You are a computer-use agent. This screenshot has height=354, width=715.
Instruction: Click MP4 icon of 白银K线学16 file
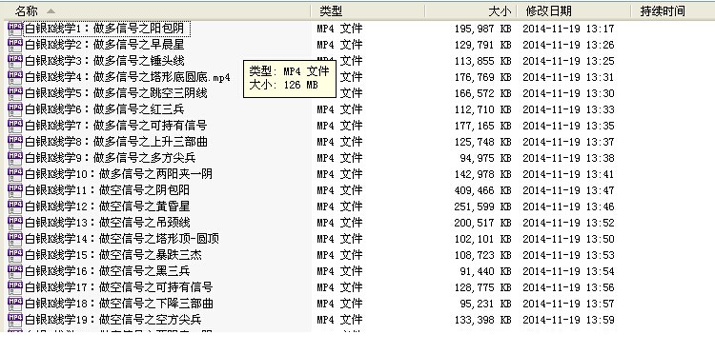pyautogui.click(x=15, y=271)
